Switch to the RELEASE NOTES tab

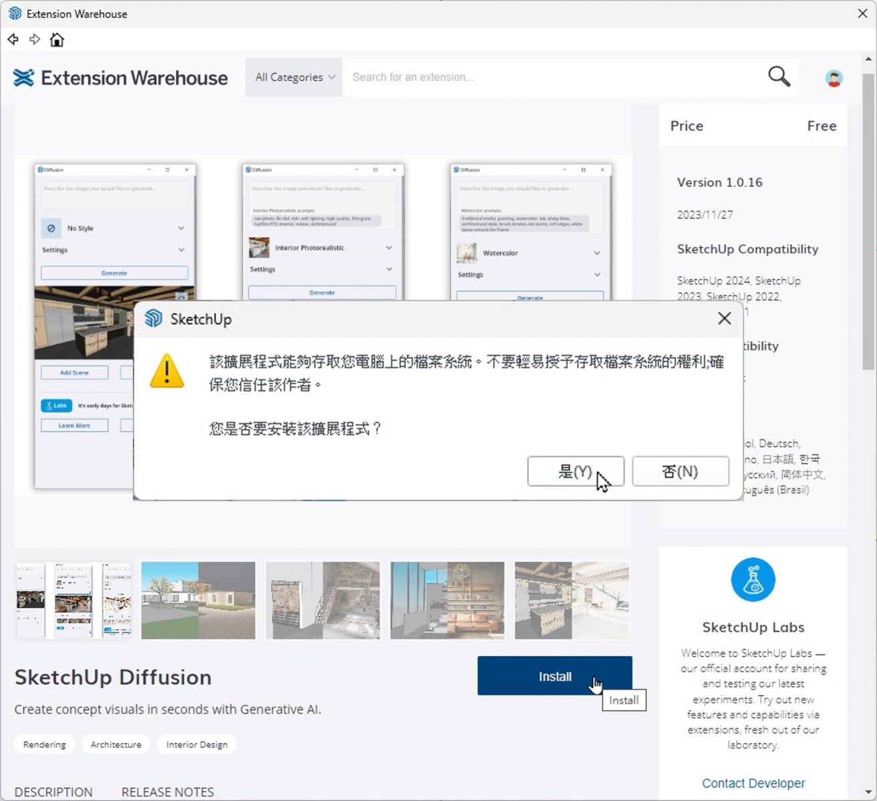click(x=167, y=792)
